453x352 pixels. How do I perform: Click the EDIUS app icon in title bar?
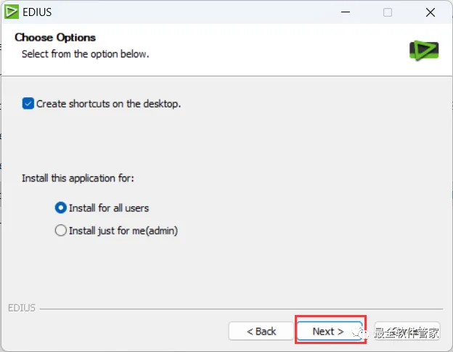click(12, 12)
